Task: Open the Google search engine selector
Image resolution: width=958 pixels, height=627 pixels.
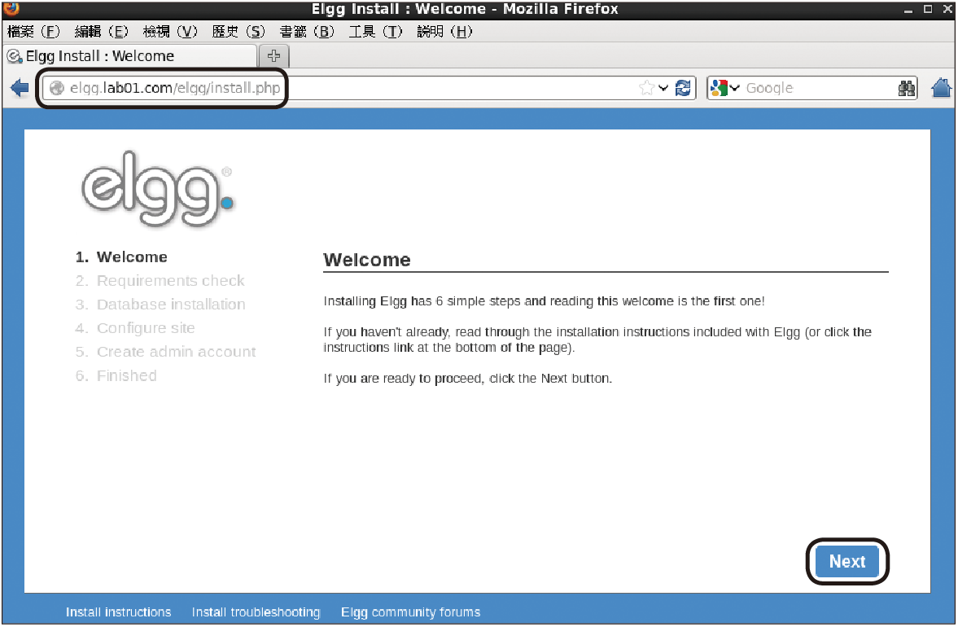Action: [x=724, y=88]
